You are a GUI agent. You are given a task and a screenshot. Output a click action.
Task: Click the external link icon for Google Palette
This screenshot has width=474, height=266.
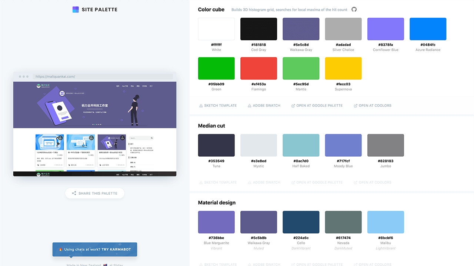pyautogui.click(x=293, y=106)
